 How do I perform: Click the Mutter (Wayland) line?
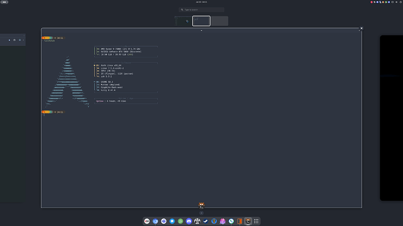click(x=108, y=84)
